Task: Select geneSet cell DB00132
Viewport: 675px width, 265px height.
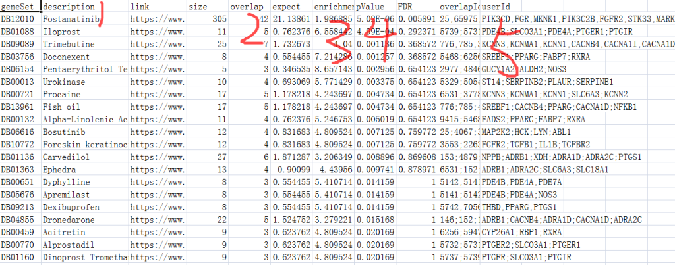Action: pos(20,120)
